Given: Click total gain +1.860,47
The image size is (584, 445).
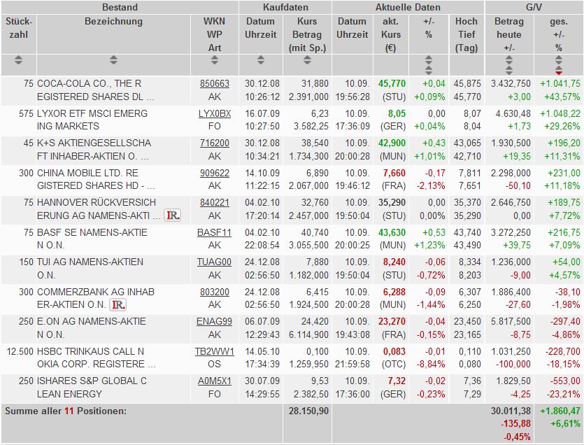Looking at the screenshot, I should [x=560, y=411].
